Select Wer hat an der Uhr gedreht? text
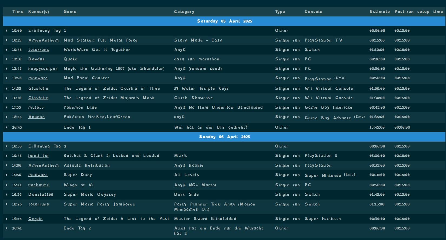This screenshot has height=240, width=446. [x=211, y=127]
